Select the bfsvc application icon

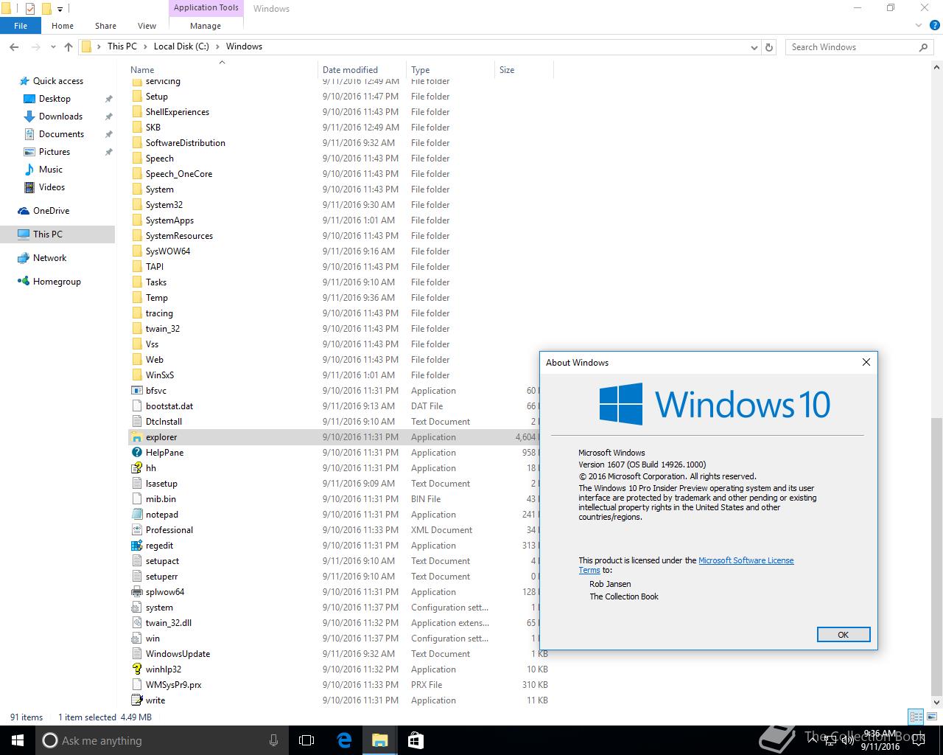pos(136,391)
